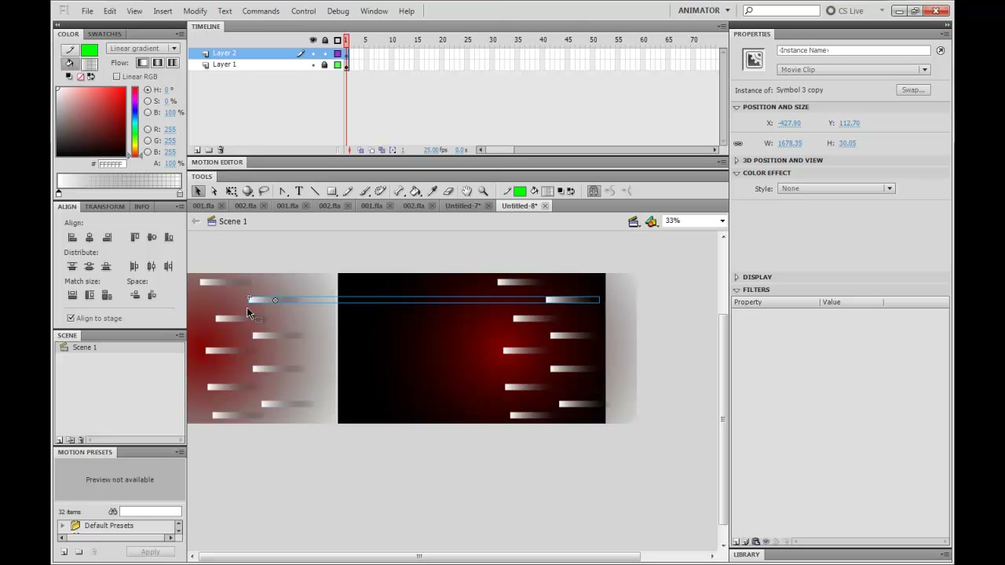Open the Insert menu
The image size is (1005, 565).
coord(163,11)
